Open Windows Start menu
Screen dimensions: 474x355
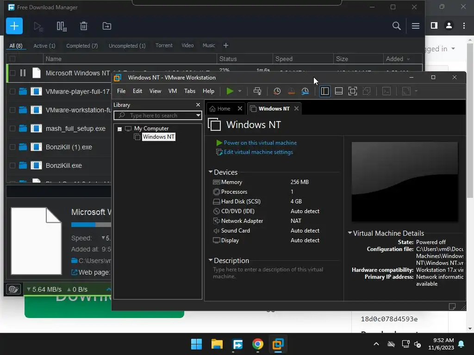[196, 344]
